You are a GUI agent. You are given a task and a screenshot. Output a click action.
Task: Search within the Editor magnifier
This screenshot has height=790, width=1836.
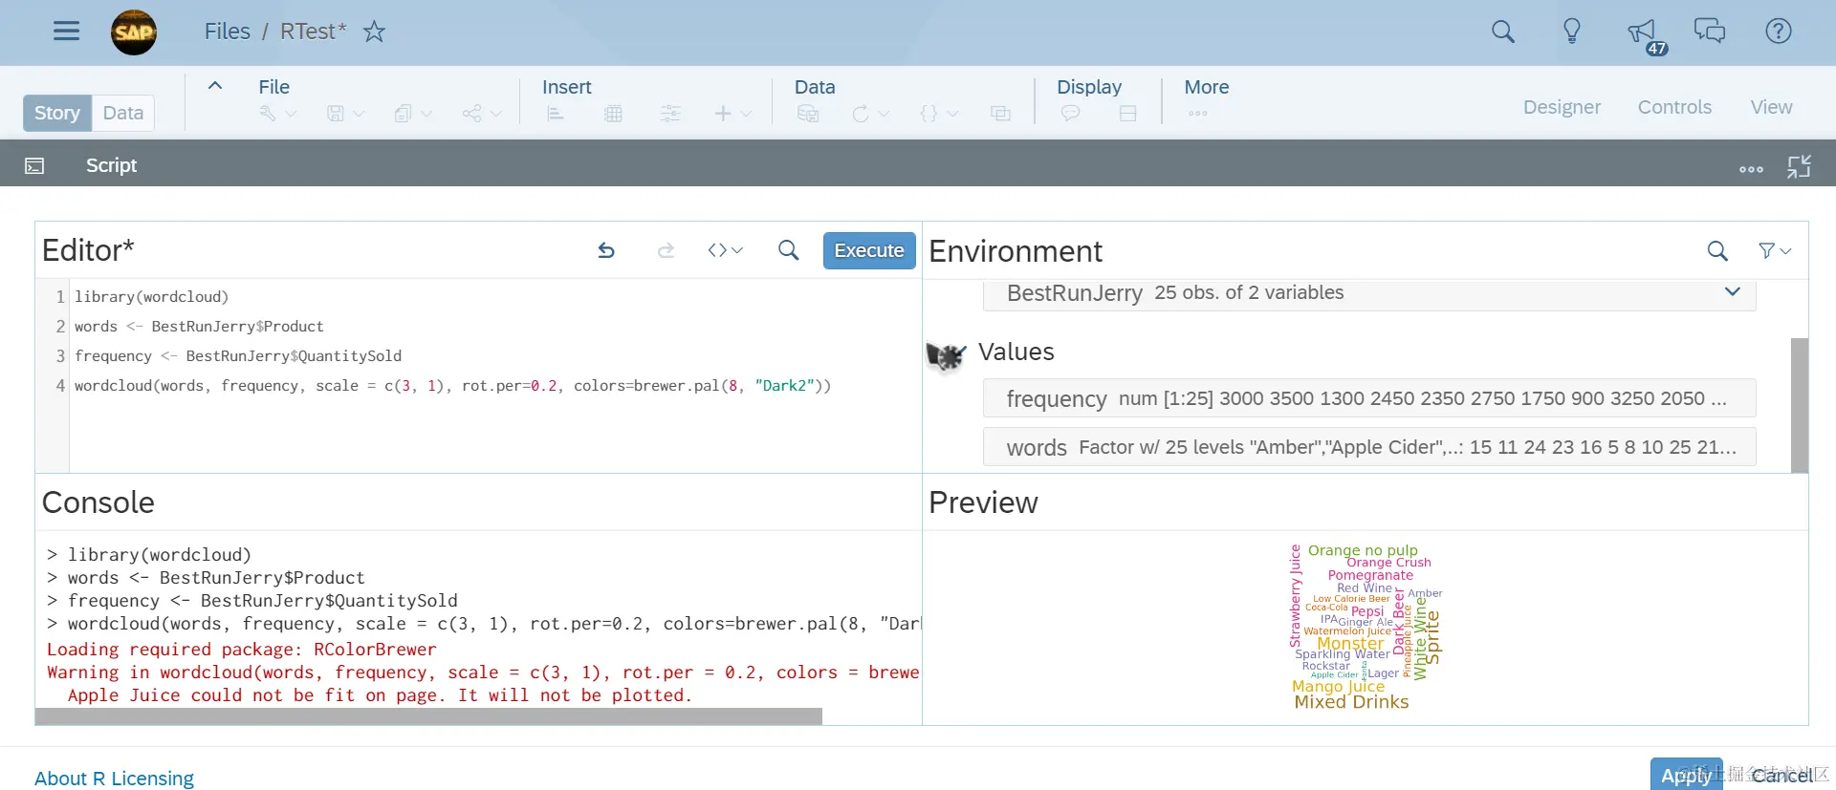point(788,250)
